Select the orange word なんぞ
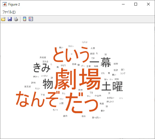Viewport: 155px width, 139px height. coord(38,99)
